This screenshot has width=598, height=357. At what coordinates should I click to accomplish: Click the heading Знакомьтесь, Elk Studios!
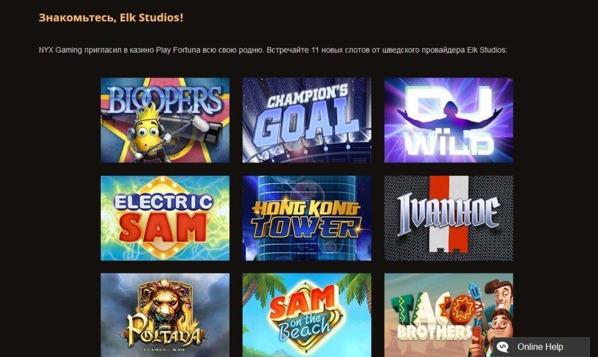point(111,18)
